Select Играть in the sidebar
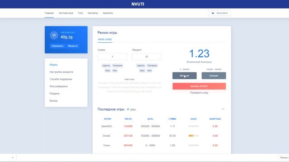The height and width of the screenshot is (162, 289). tap(54, 65)
